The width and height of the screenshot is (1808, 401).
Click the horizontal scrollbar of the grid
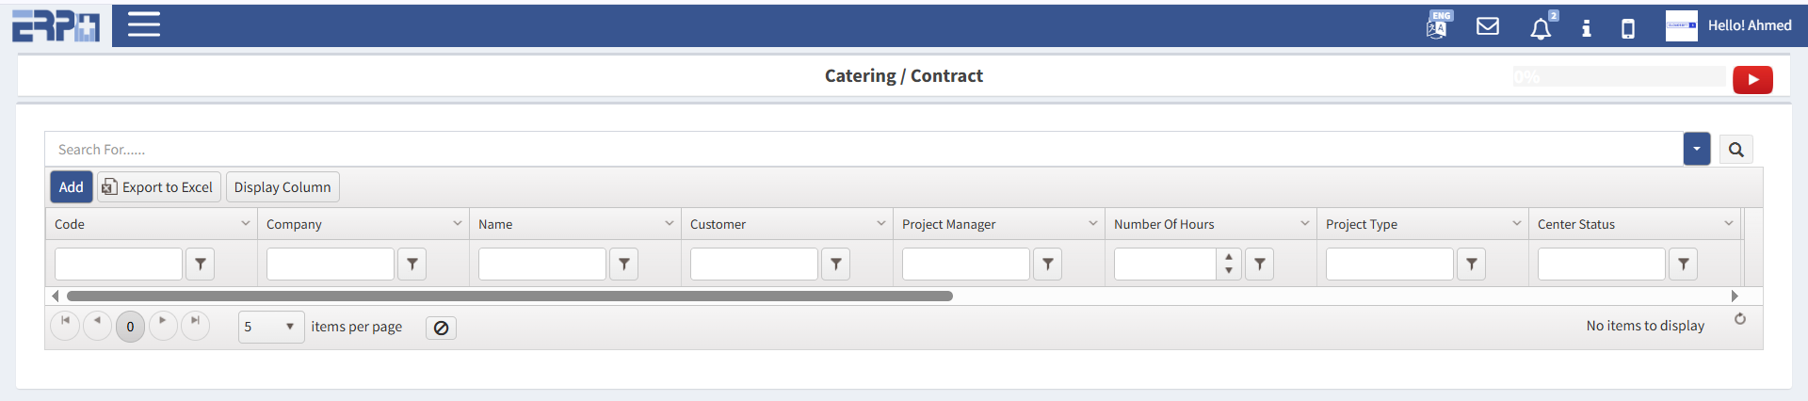[509, 296]
